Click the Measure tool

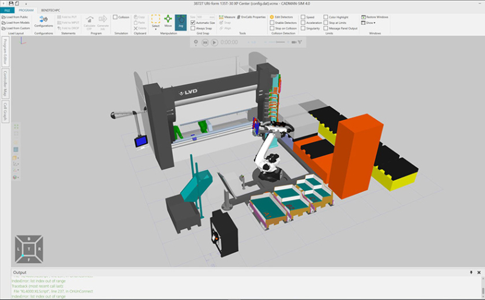click(x=226, y=17)
